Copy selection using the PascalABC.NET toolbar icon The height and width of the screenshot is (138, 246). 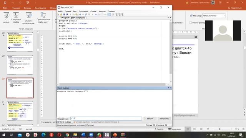[x=73, y=15]
